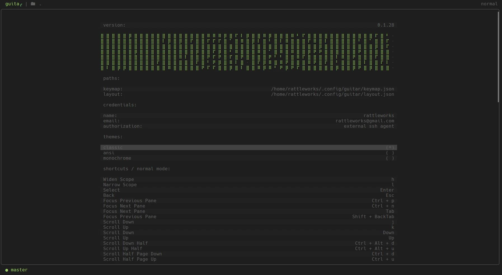Click the version label

114,25
